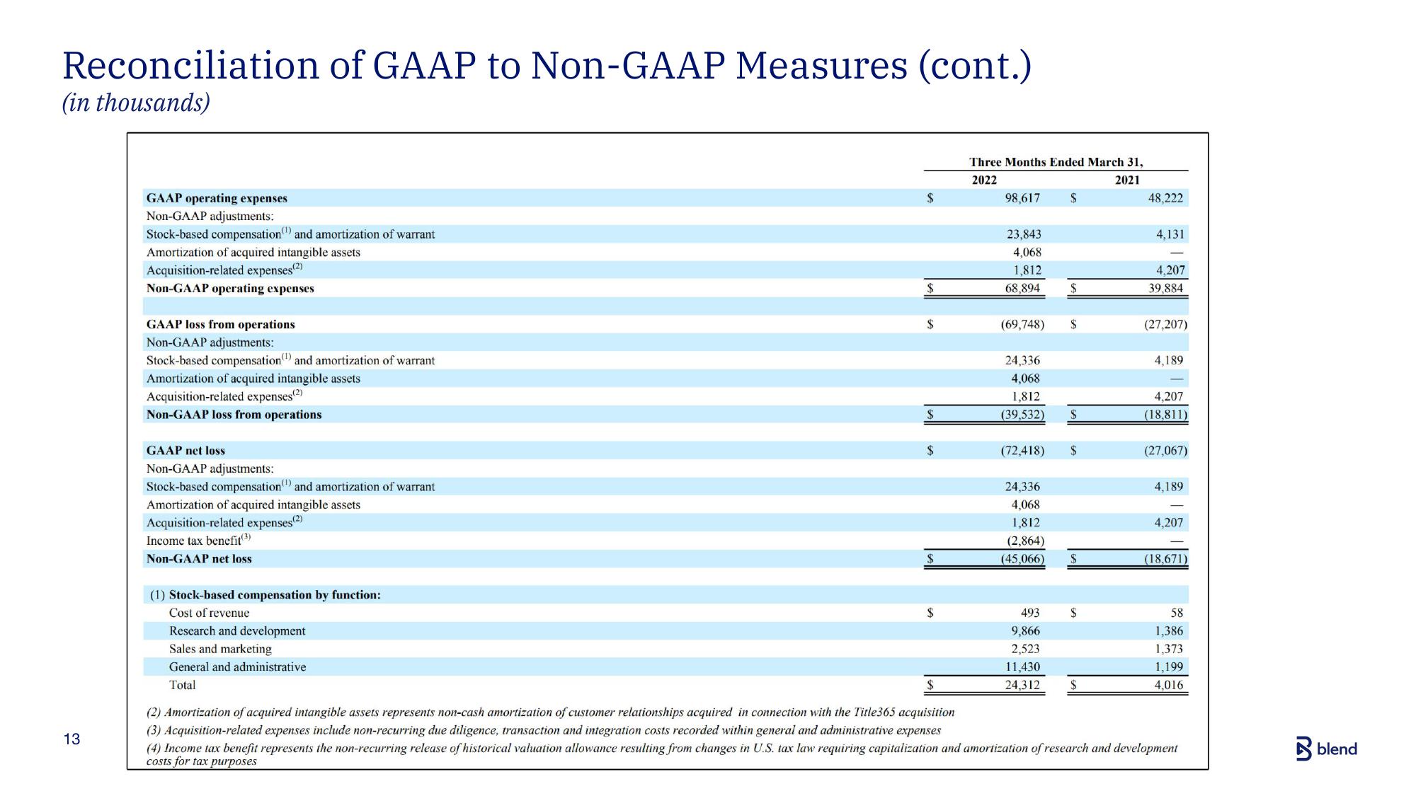This screenshot has height=796, width=1416.
Task: Click value 68,894
Action: coord(1022,288)
